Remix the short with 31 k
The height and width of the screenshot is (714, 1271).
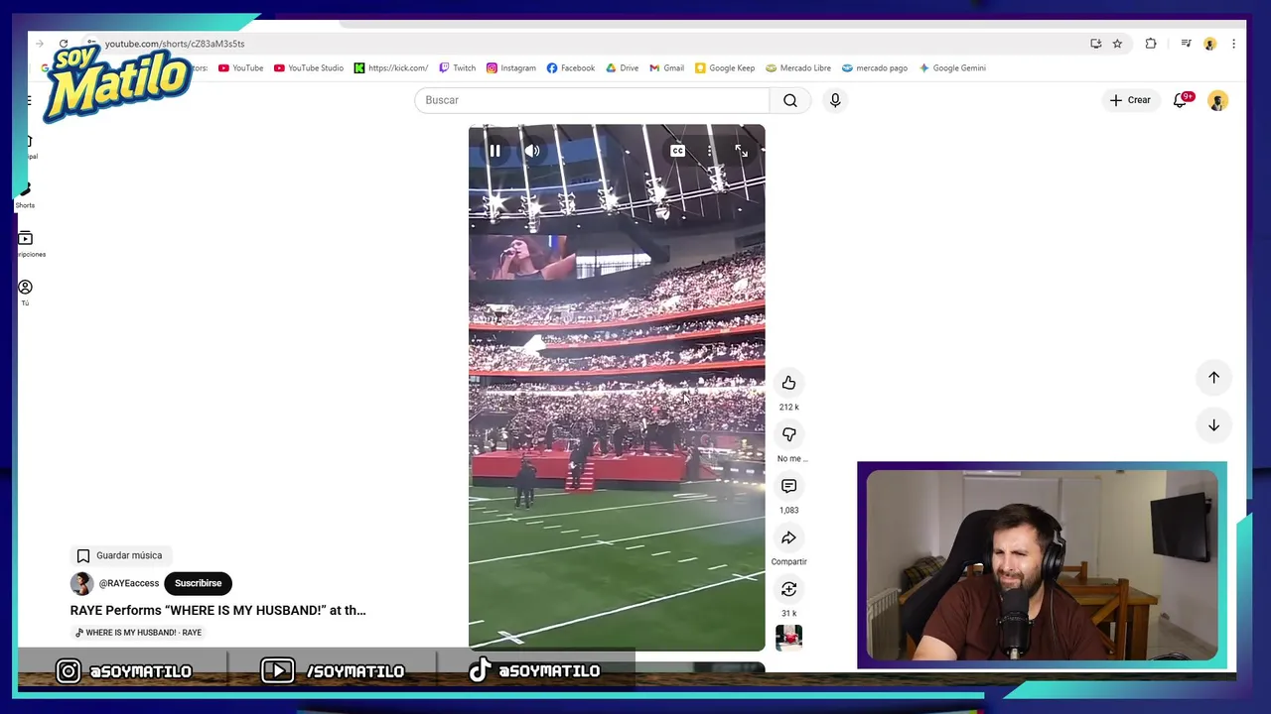click(x=788, y=589)
